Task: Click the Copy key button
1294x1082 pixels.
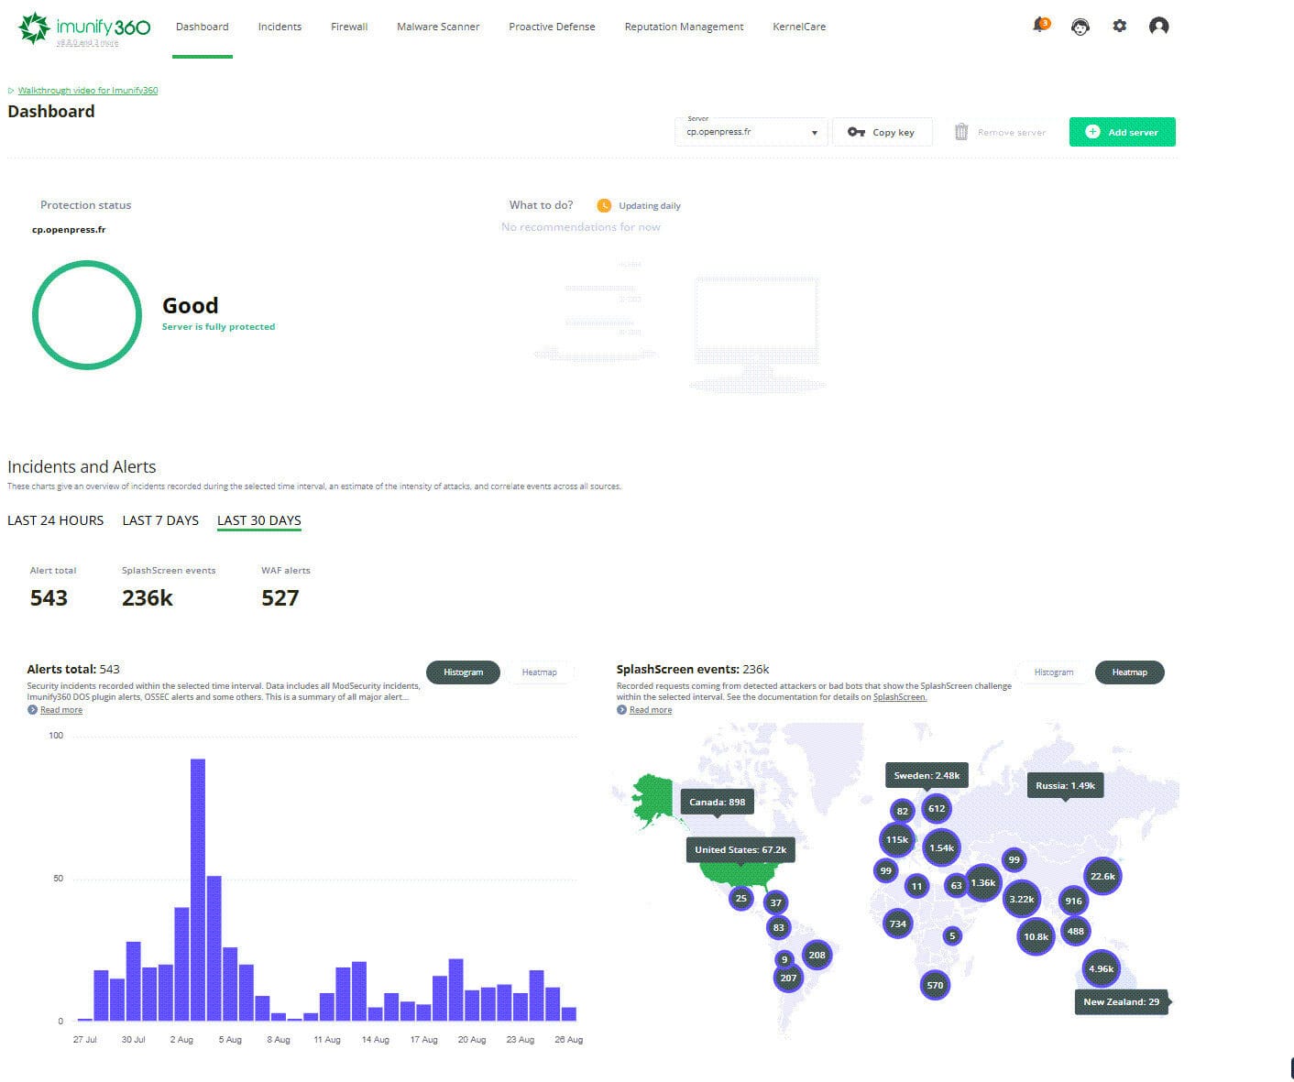Action: click(883, 132)
